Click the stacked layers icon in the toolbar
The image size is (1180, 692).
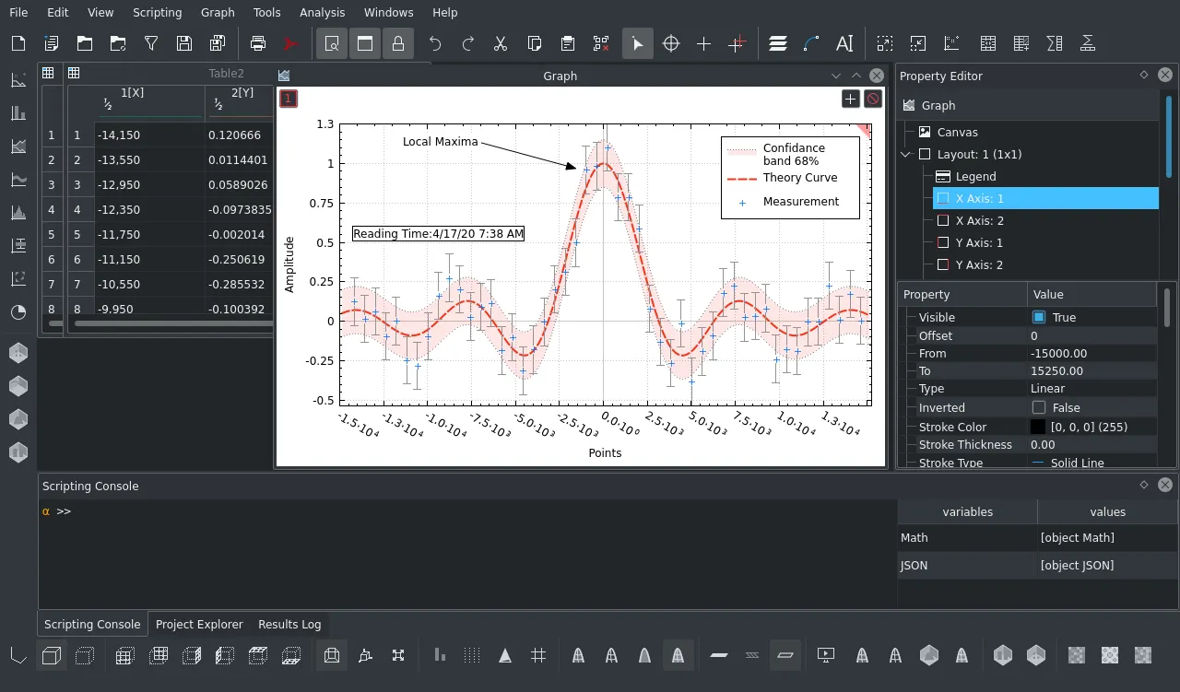[x=778, y=43]
